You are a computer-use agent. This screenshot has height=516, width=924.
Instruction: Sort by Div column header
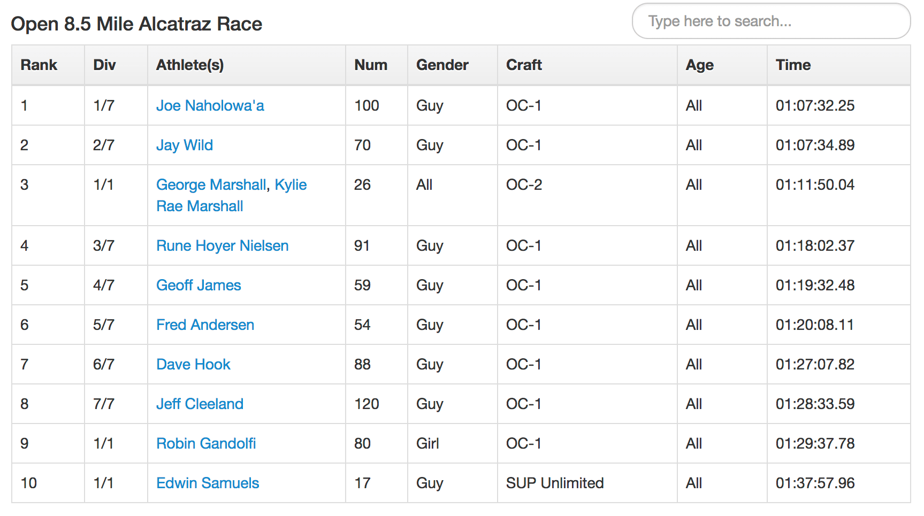point(104,65)
